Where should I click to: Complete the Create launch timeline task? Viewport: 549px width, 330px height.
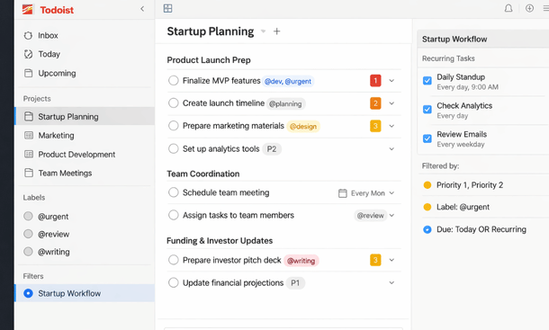click(x=174, y=103)
